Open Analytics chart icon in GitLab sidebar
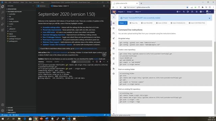The width and height of the screenshot is (216, 121). pos(114,53)
